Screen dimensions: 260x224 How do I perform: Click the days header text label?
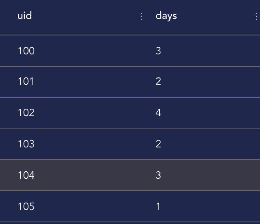[x=166, y=16]
